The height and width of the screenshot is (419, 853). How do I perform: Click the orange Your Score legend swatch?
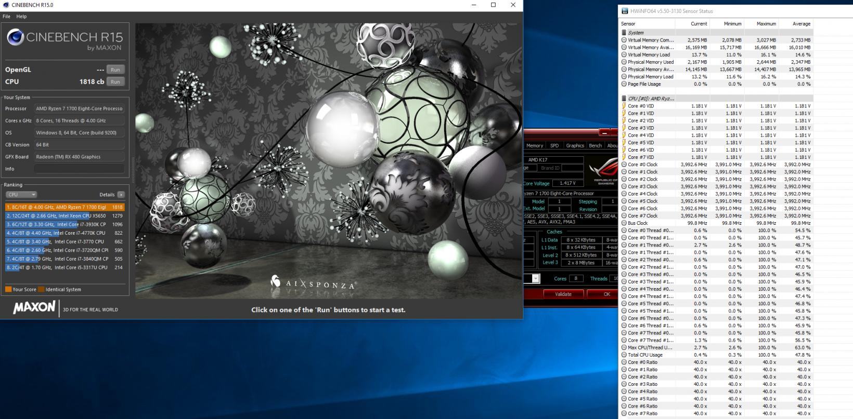click(8, 290)
